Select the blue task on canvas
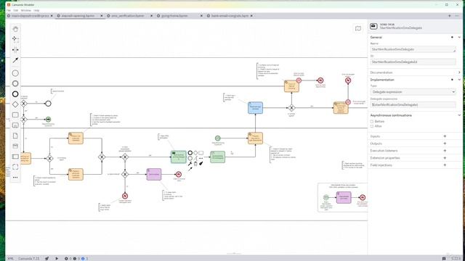Image resolution: width=465 pixels, height=261 pixels. click(x=255, y=108)
